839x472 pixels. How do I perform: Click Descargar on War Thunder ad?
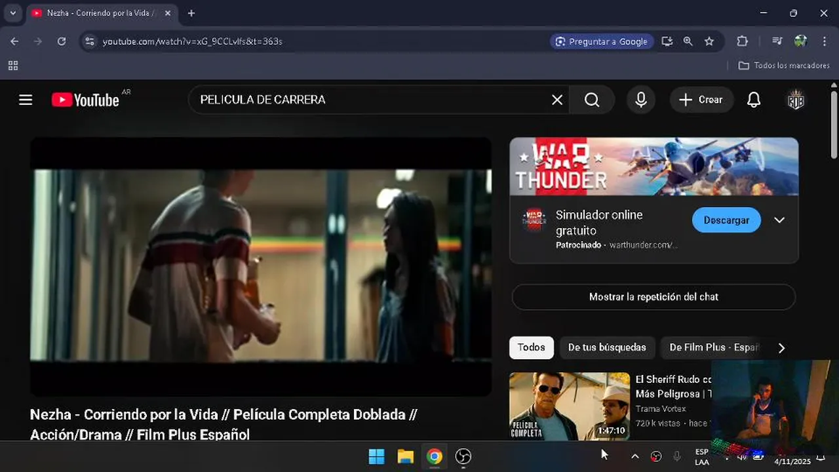726,220
